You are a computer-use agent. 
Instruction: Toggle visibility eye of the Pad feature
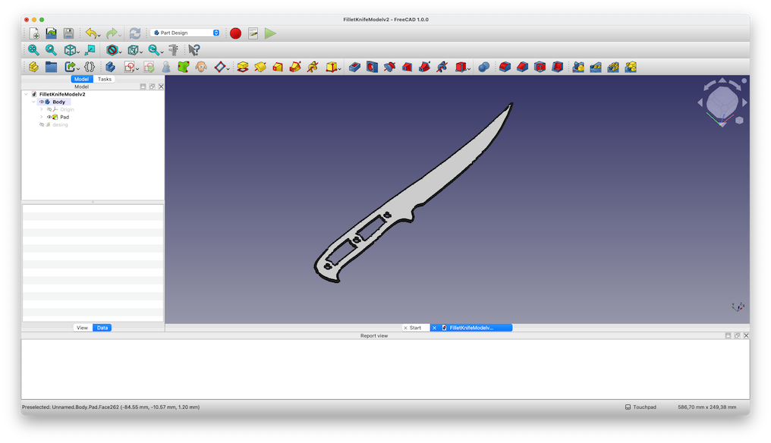pos(49,118)
